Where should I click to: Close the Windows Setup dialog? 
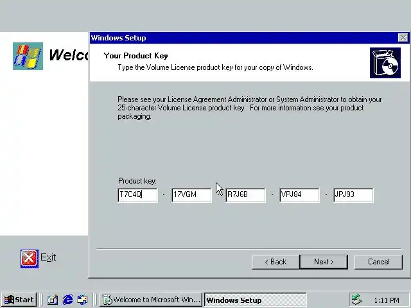(403, 38)
